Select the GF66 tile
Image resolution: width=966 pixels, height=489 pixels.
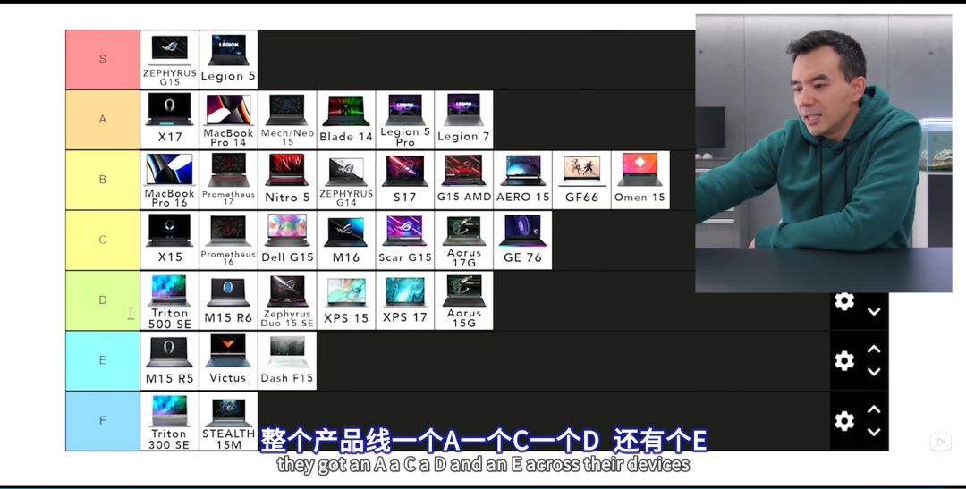point(581,180)
